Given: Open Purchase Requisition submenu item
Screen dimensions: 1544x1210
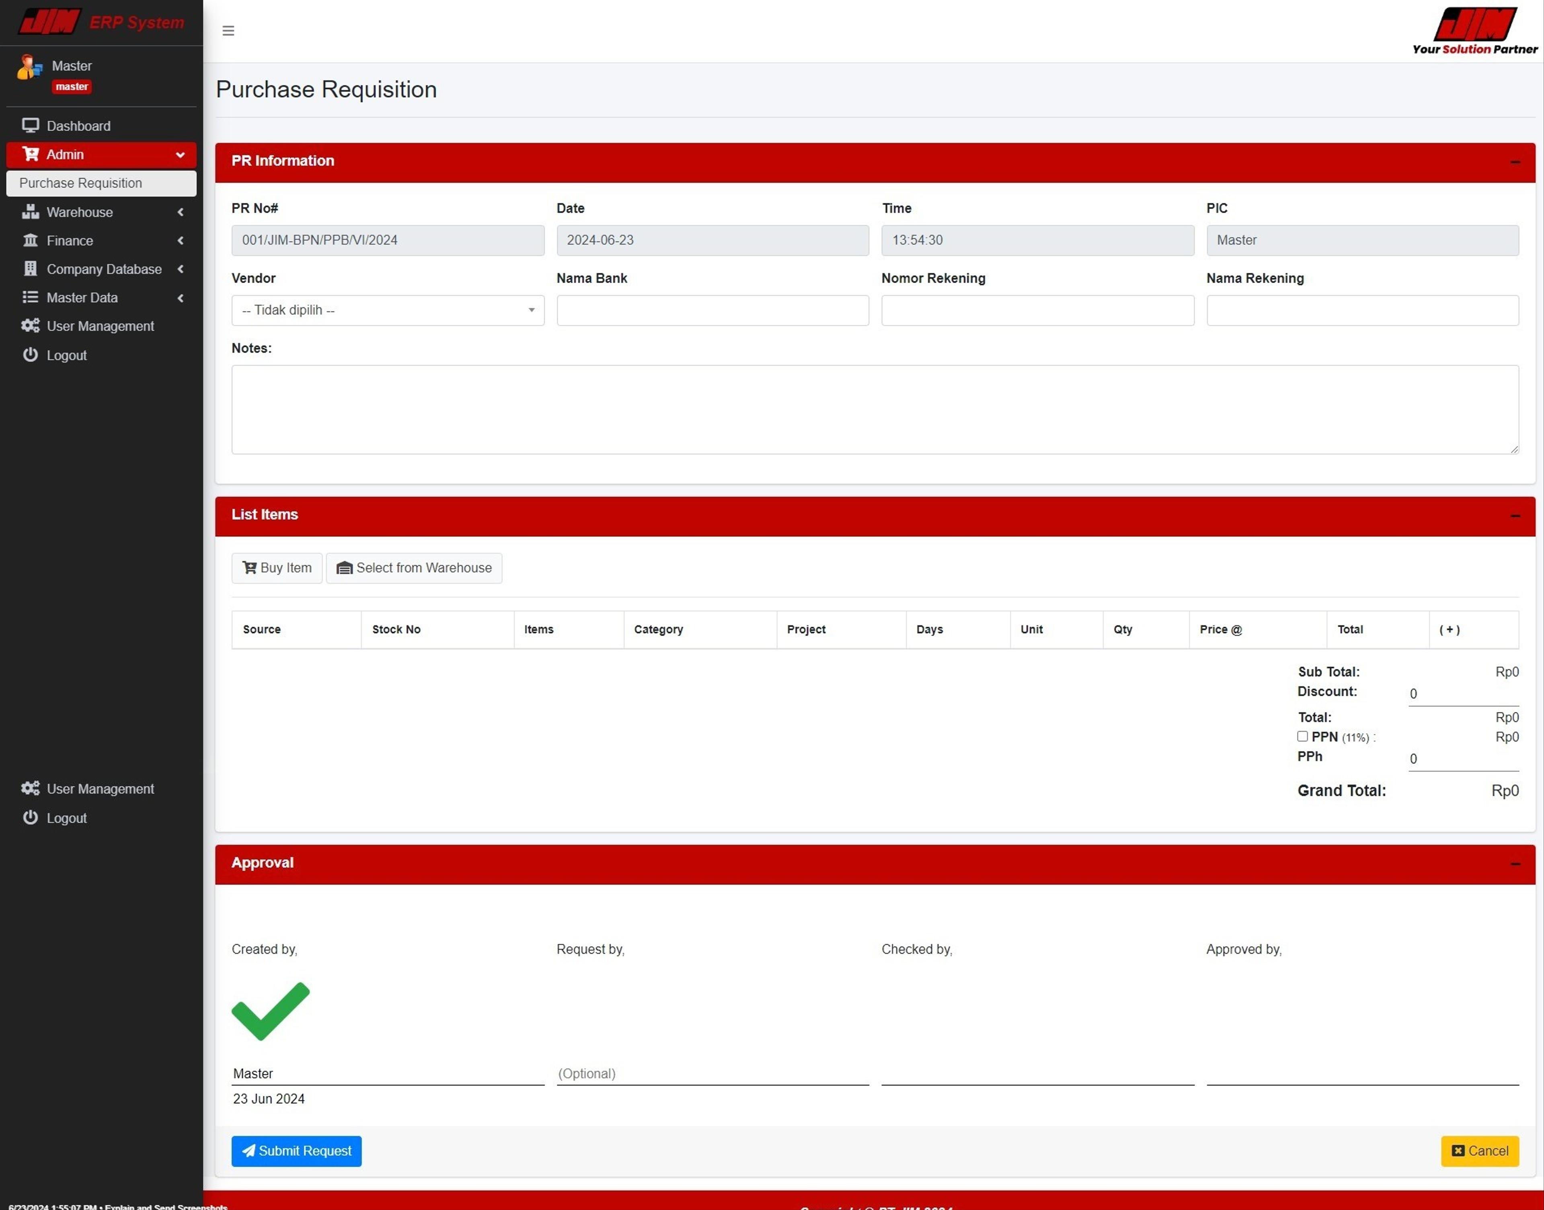Looking at the screenshot, I should (x=81, y=183).
